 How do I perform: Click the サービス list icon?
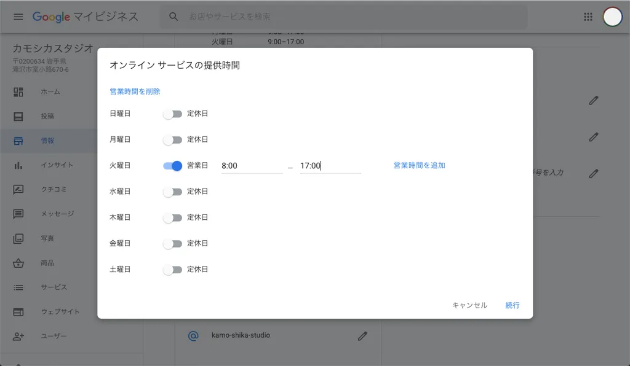18,287
